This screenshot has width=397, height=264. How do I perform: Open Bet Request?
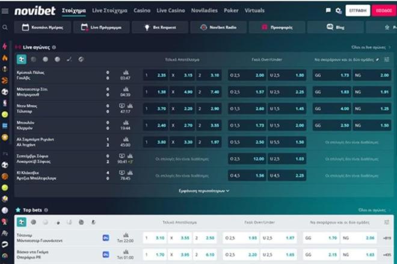click(x=160, y=27)
